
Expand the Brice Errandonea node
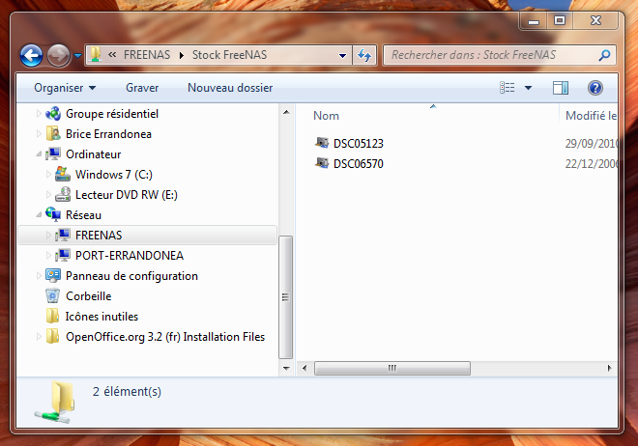click(x=39, y=134)
